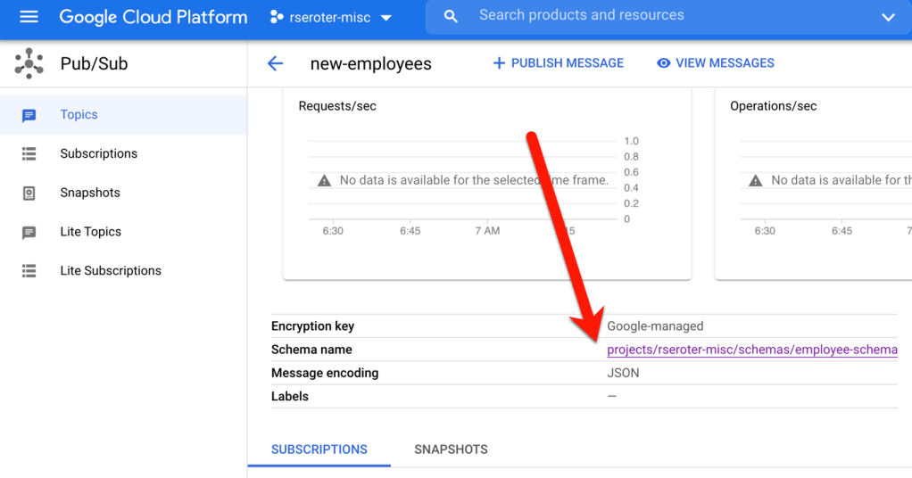Click the Lite Subscriptions icon in sidebar
The width and height of the screenshot is (912, 478).
(x=29, y=271)
